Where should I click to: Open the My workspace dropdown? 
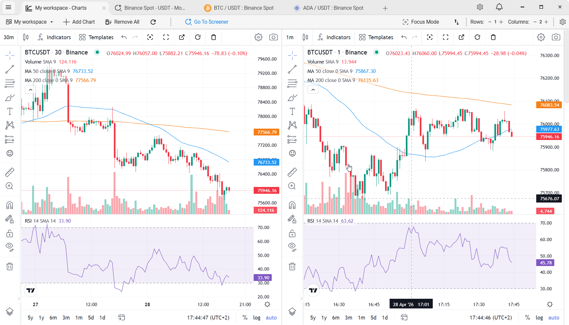(30, 22)
